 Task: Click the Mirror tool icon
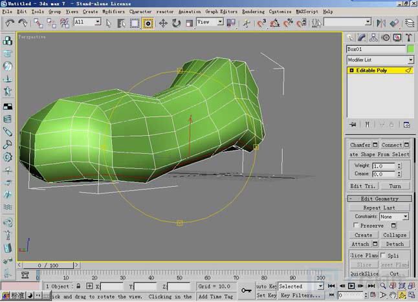pos(381,23)
